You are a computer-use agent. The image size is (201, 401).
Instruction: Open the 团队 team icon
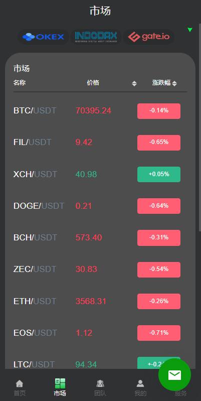pos(100,383)
